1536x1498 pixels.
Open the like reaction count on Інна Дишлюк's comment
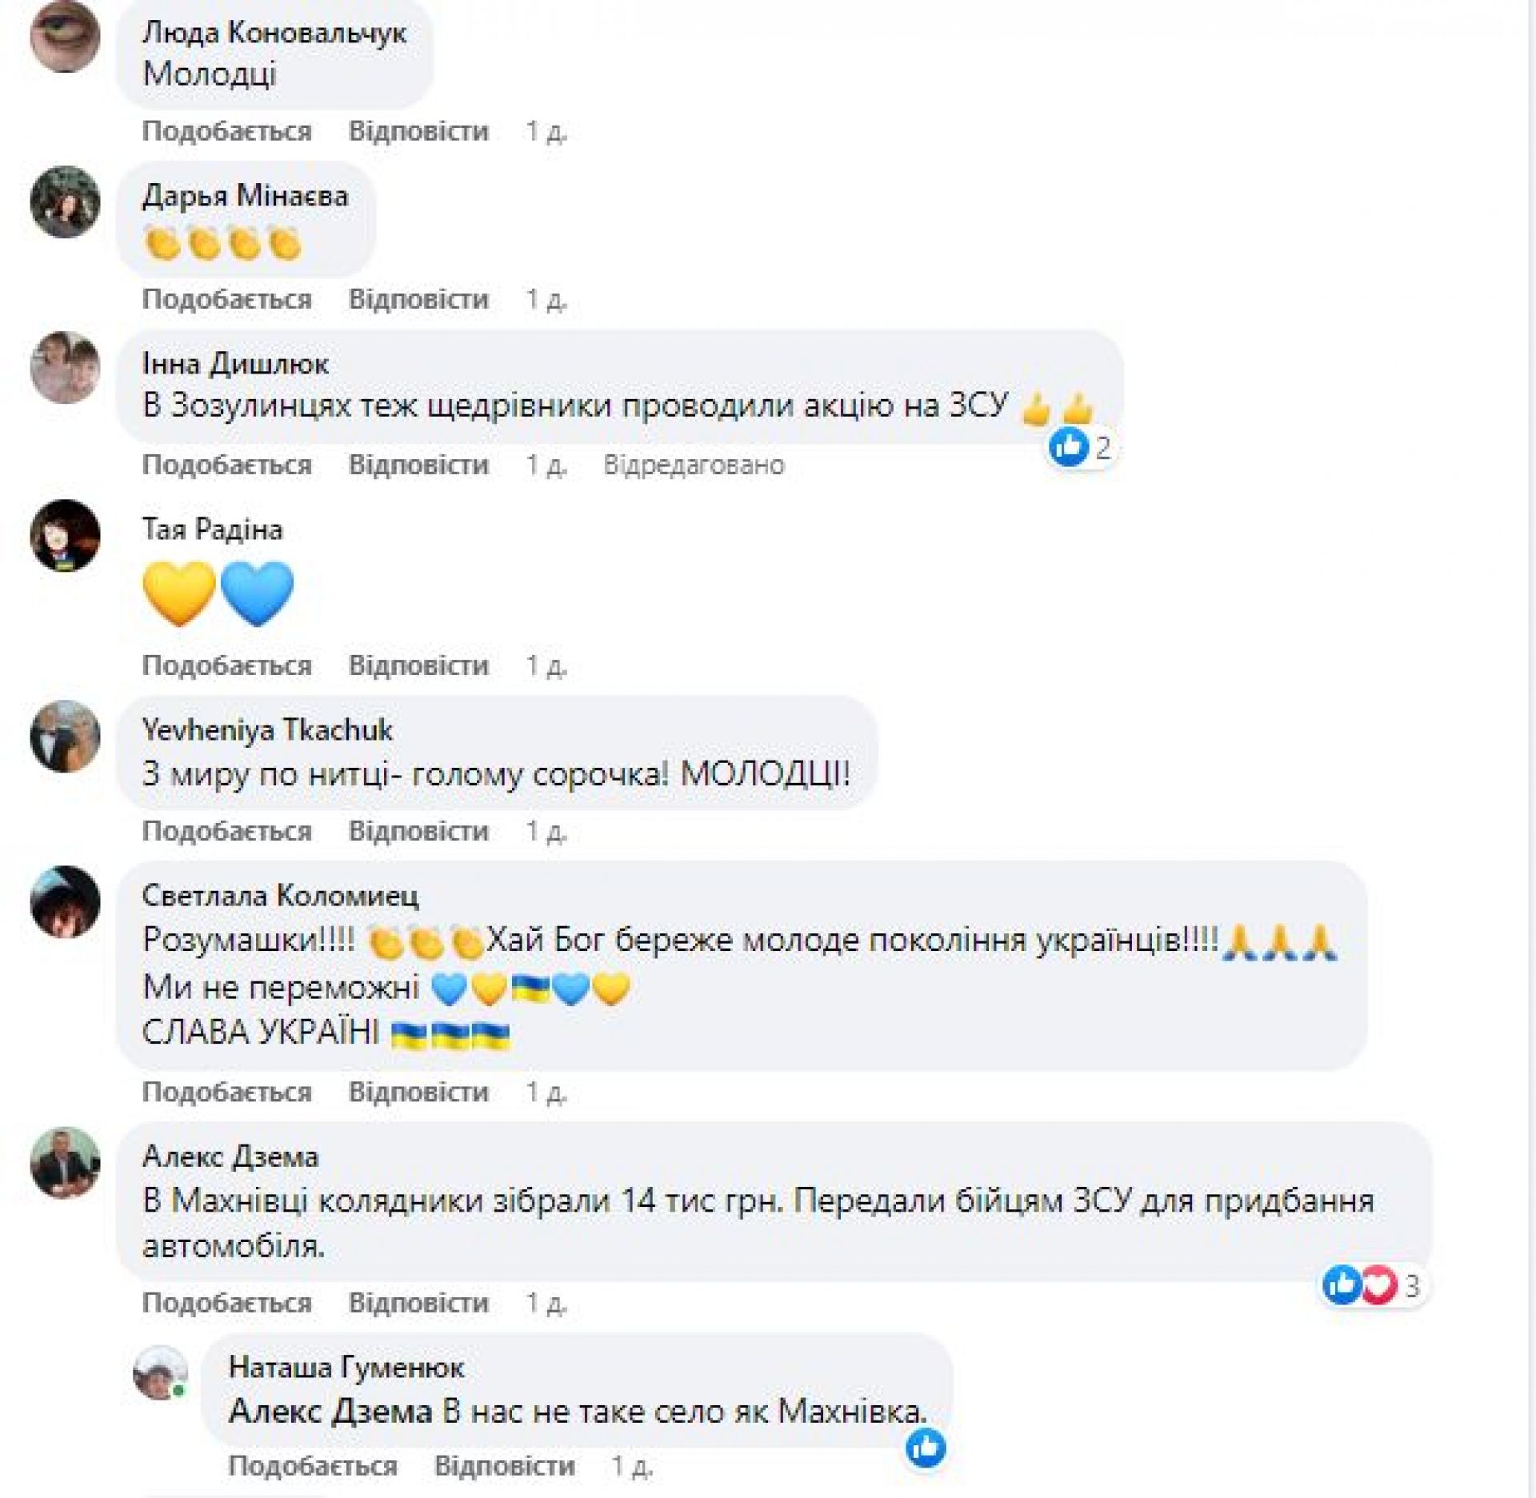tap(1082, 447)
